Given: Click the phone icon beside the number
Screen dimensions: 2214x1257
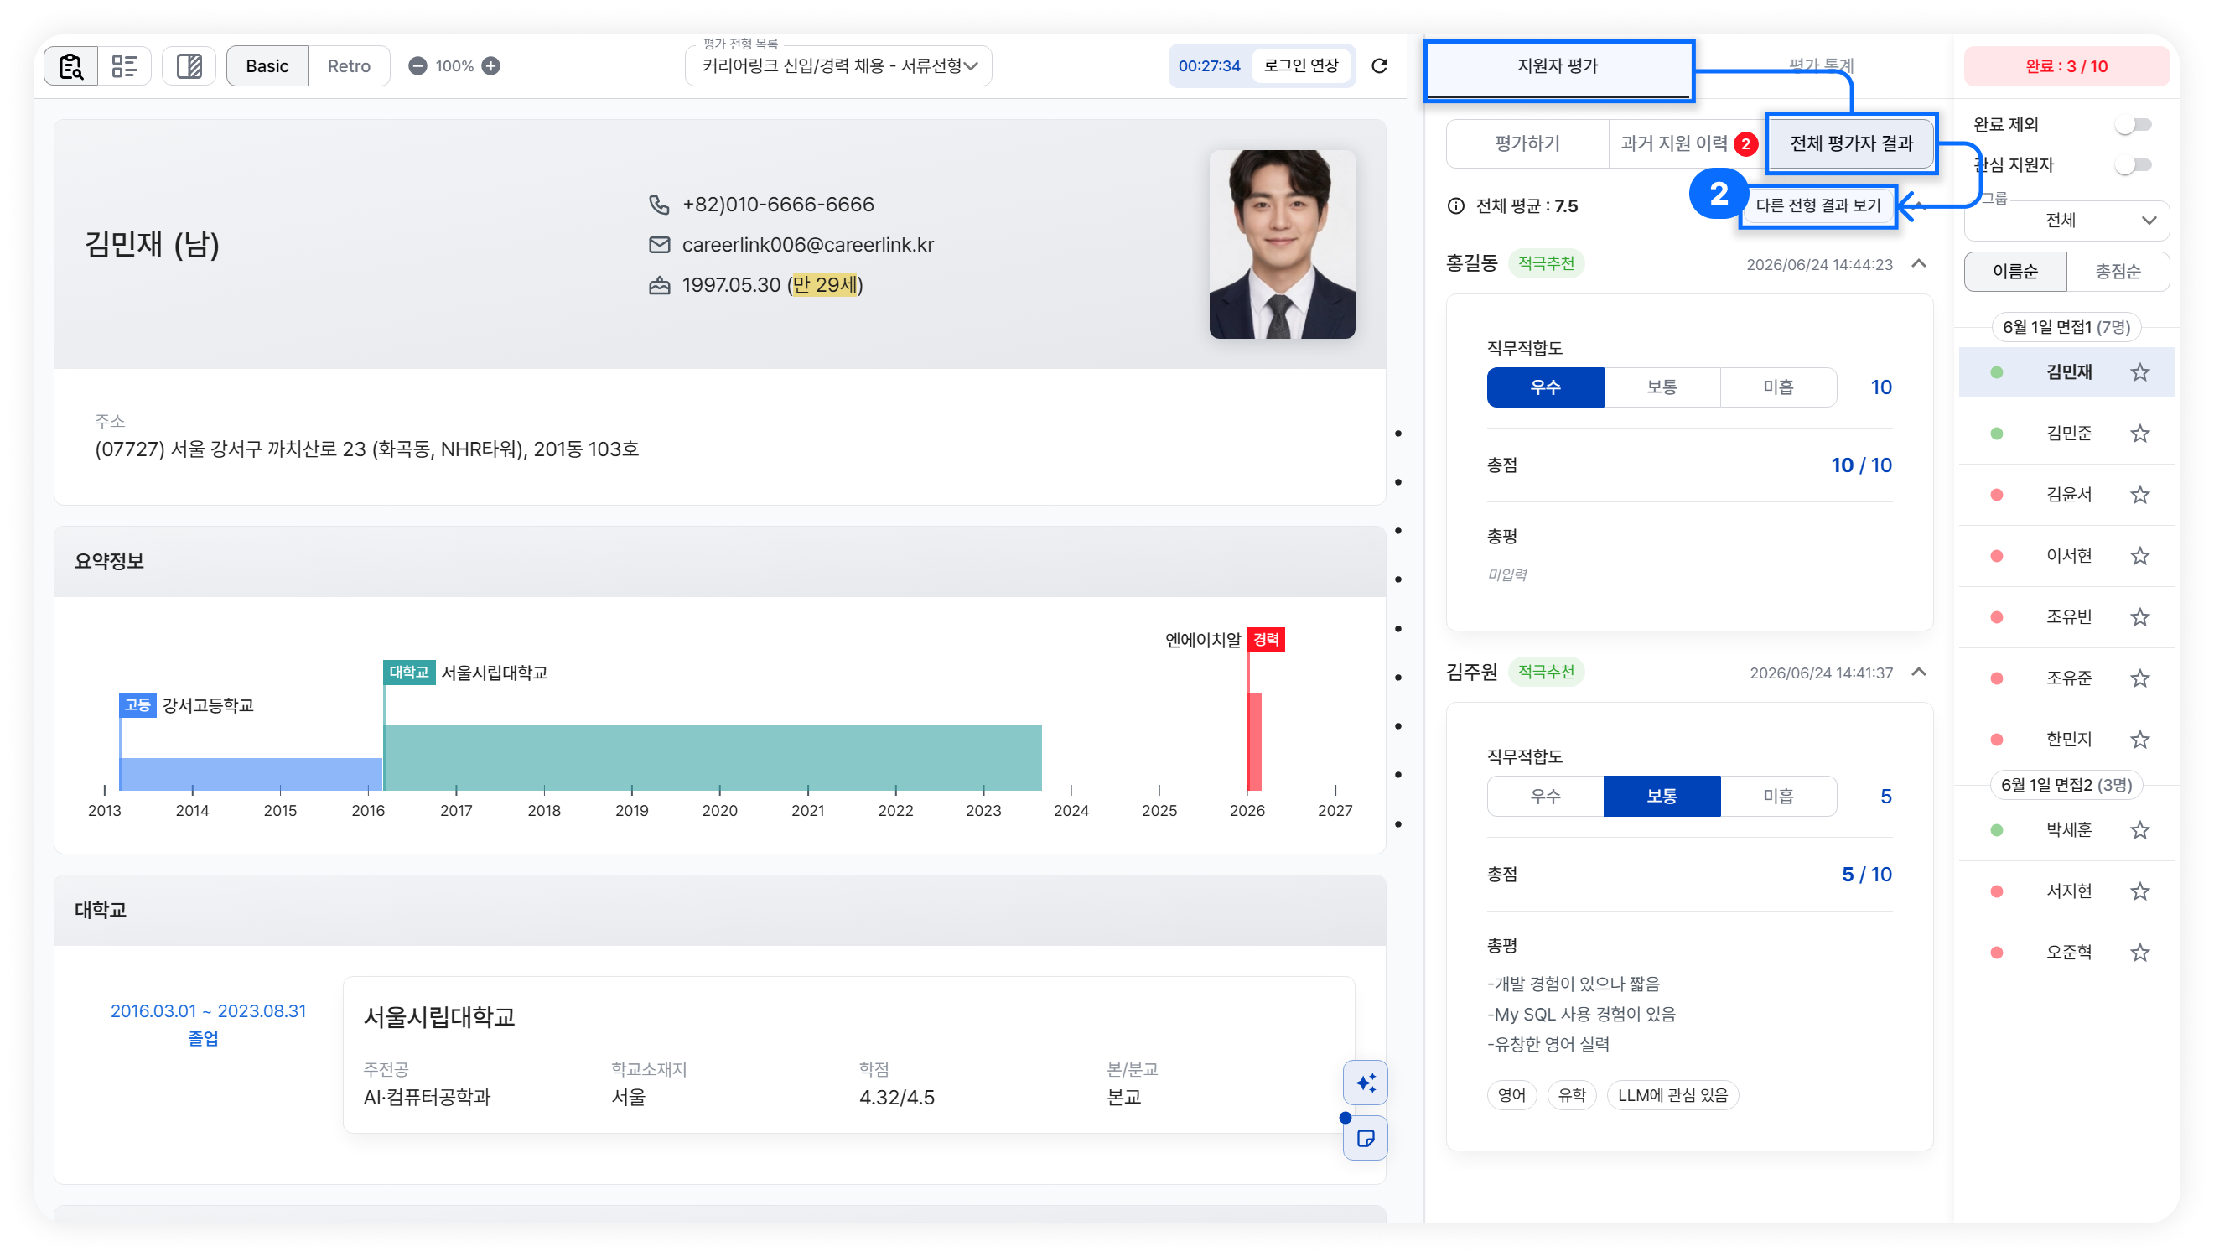Looking at the screenshot, I should point(659,205).
